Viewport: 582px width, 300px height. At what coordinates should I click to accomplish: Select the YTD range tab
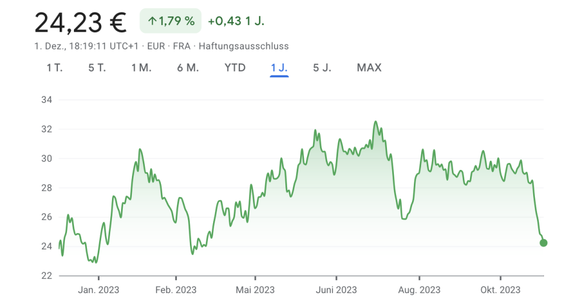(235, 68)
